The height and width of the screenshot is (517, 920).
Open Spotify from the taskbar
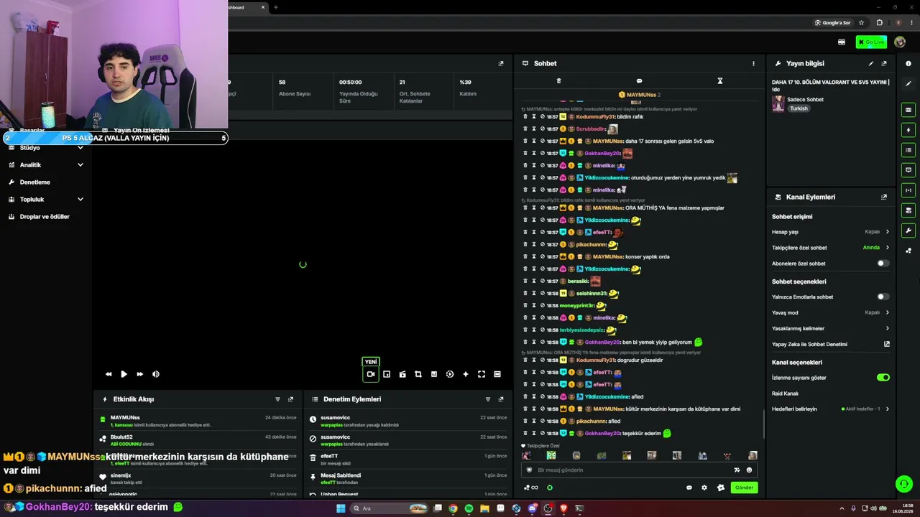469,508
